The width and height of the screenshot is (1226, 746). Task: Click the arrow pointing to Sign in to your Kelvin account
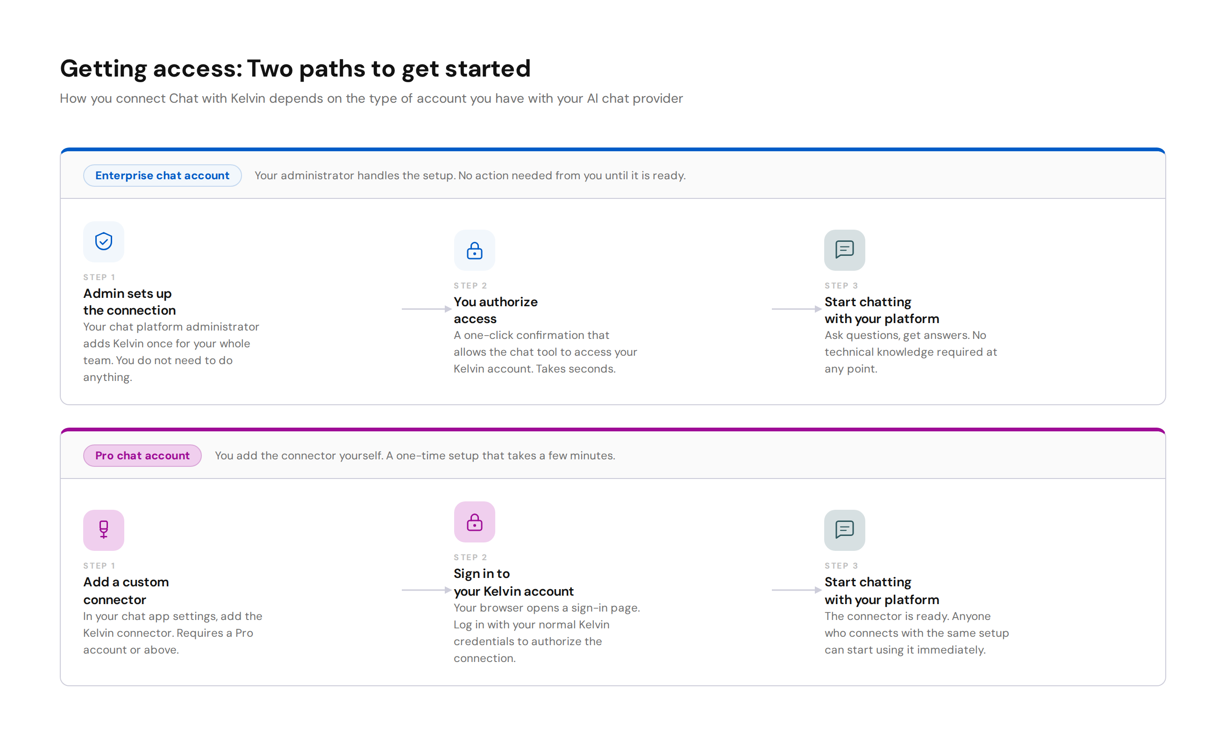click(x=427, y=590)
